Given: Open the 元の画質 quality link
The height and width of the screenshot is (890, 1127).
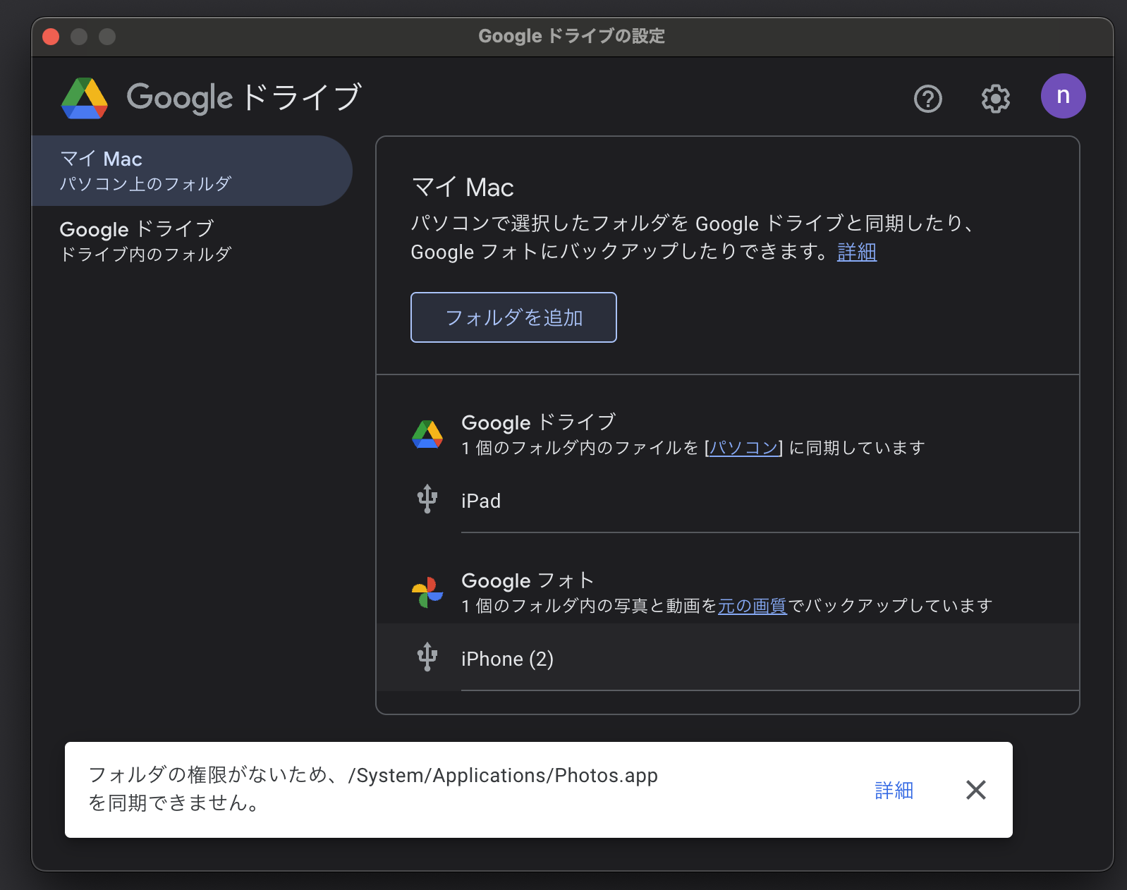Looking at the screenshot, I should click(x=753, y=606).
